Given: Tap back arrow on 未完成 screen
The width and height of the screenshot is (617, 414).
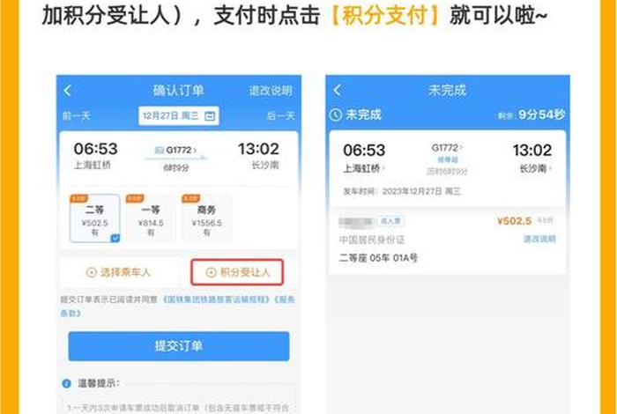Looking at the screenshot, I should [338, 90].
